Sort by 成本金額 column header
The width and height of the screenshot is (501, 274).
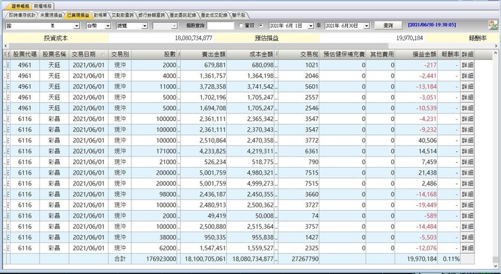(250, 54)
